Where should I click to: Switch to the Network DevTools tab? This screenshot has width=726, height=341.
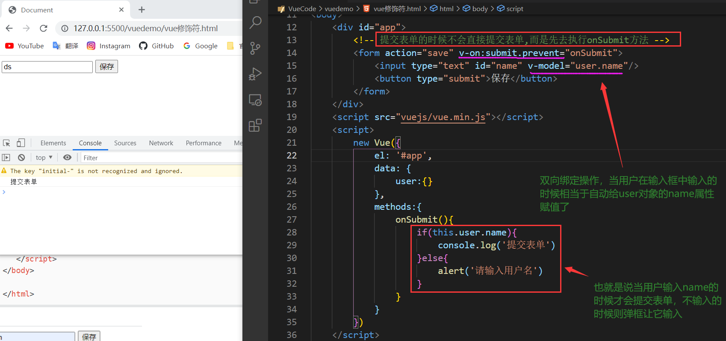pos(161,143)
